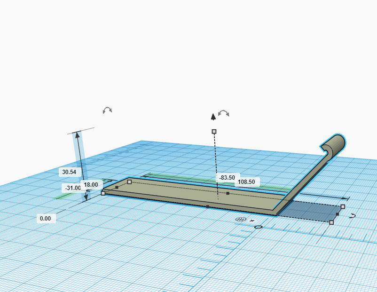
Task: Click the small rotate arrow right of the shadow
Action: pos(353,216)
